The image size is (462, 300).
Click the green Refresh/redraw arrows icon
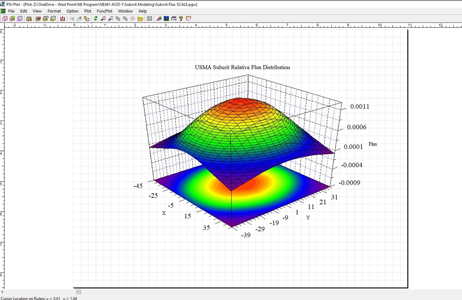point(96,19)
